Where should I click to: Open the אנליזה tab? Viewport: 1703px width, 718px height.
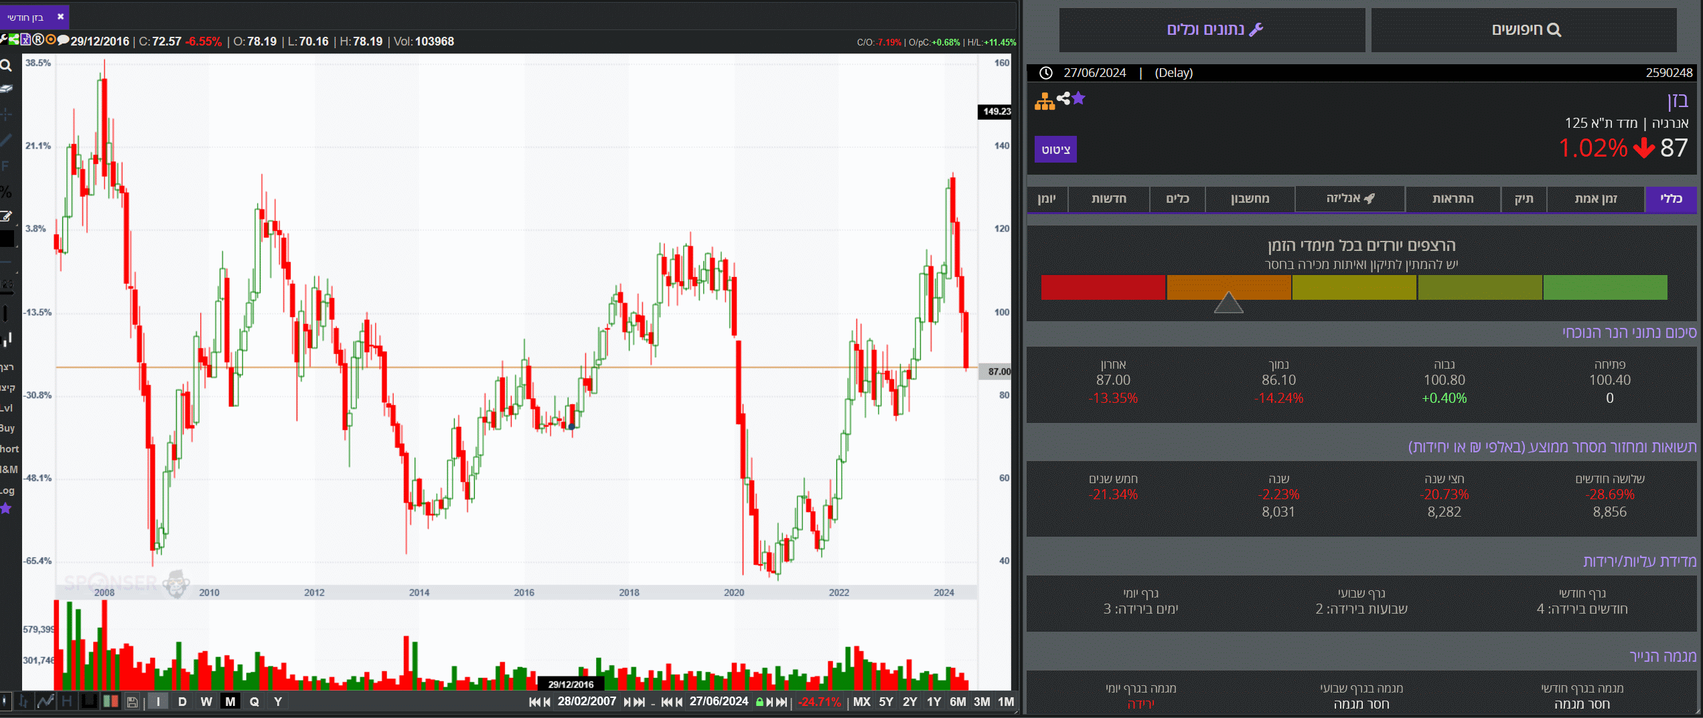(x=1349, y=199)
